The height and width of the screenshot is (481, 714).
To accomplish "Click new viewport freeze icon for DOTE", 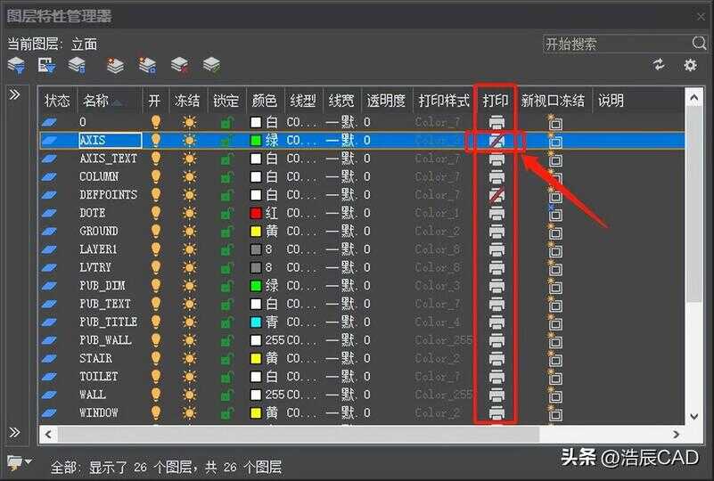I will (x=554, y=213).
